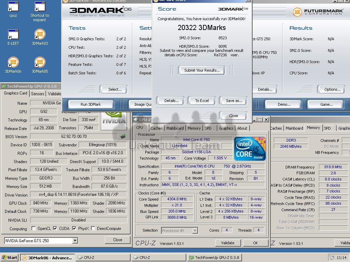Open the Mainboard tab in front CPU-Z

point(175,128)
